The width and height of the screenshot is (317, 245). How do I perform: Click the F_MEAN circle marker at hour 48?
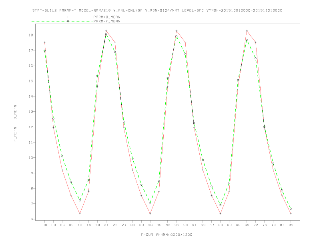coord(185,54)
